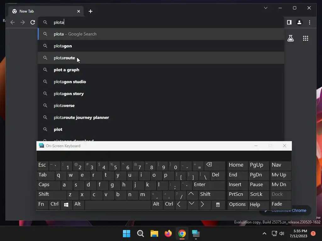Tap the PgDn key
Screen dimensions: 322x241
coord(258,175)
